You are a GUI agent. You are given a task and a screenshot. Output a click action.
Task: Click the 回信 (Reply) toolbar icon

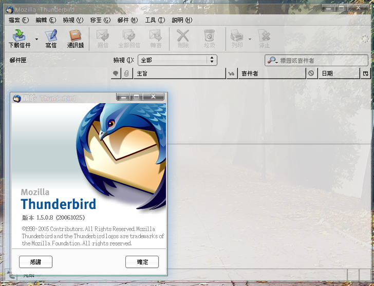coord(103,35)
